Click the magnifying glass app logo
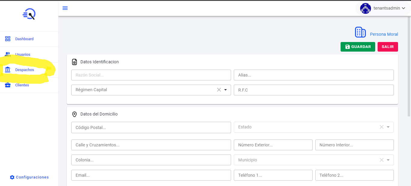This screenshot has height=186, width=411. point(29,14)
